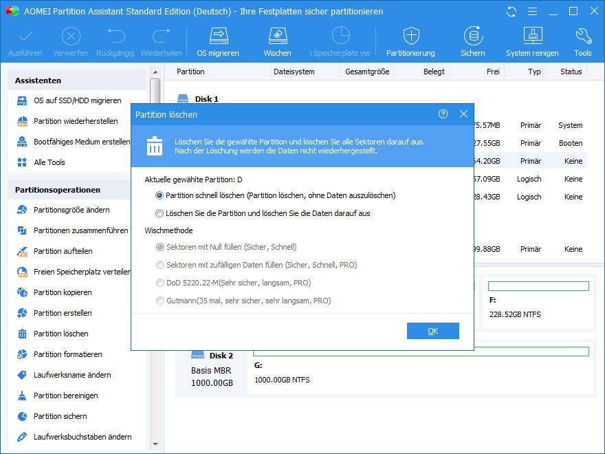Sort by the Partition column header
Image resolution: width=605 pixels, height=454 pixels.
point(190,72)
